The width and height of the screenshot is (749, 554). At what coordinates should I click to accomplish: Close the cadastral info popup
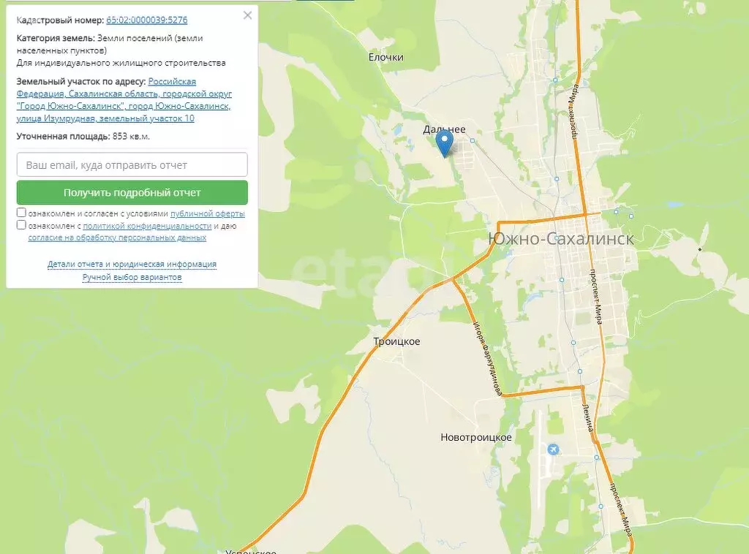[247, 15]
